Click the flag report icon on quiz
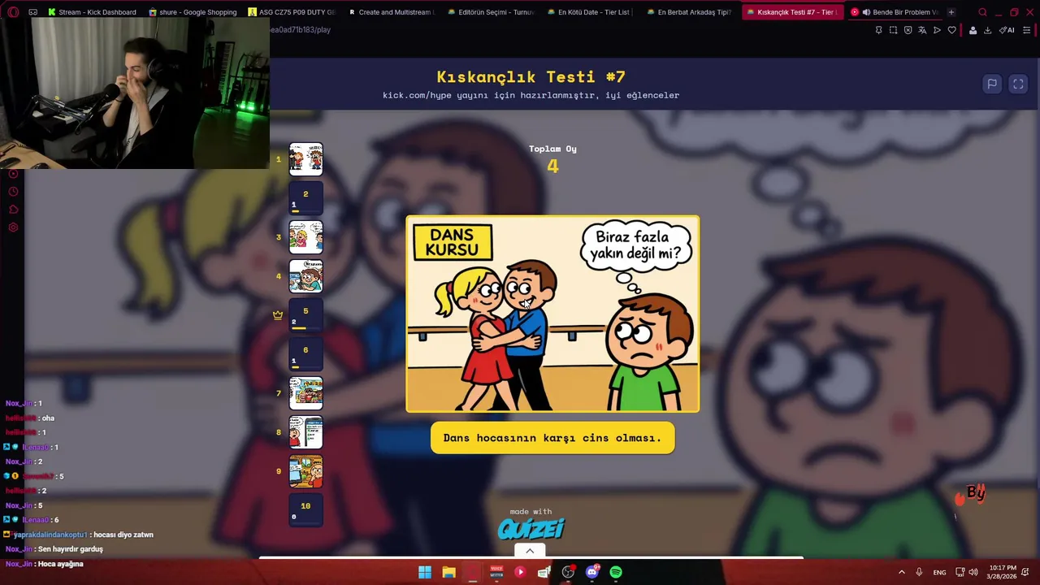This screenshot has height=585, width=1040. pyautogui.click(x=992, y=84)
